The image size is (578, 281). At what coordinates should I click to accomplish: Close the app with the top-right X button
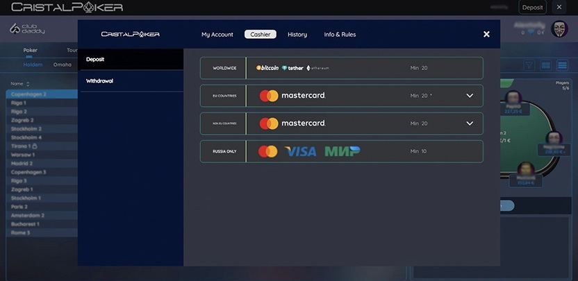(559, 8)
